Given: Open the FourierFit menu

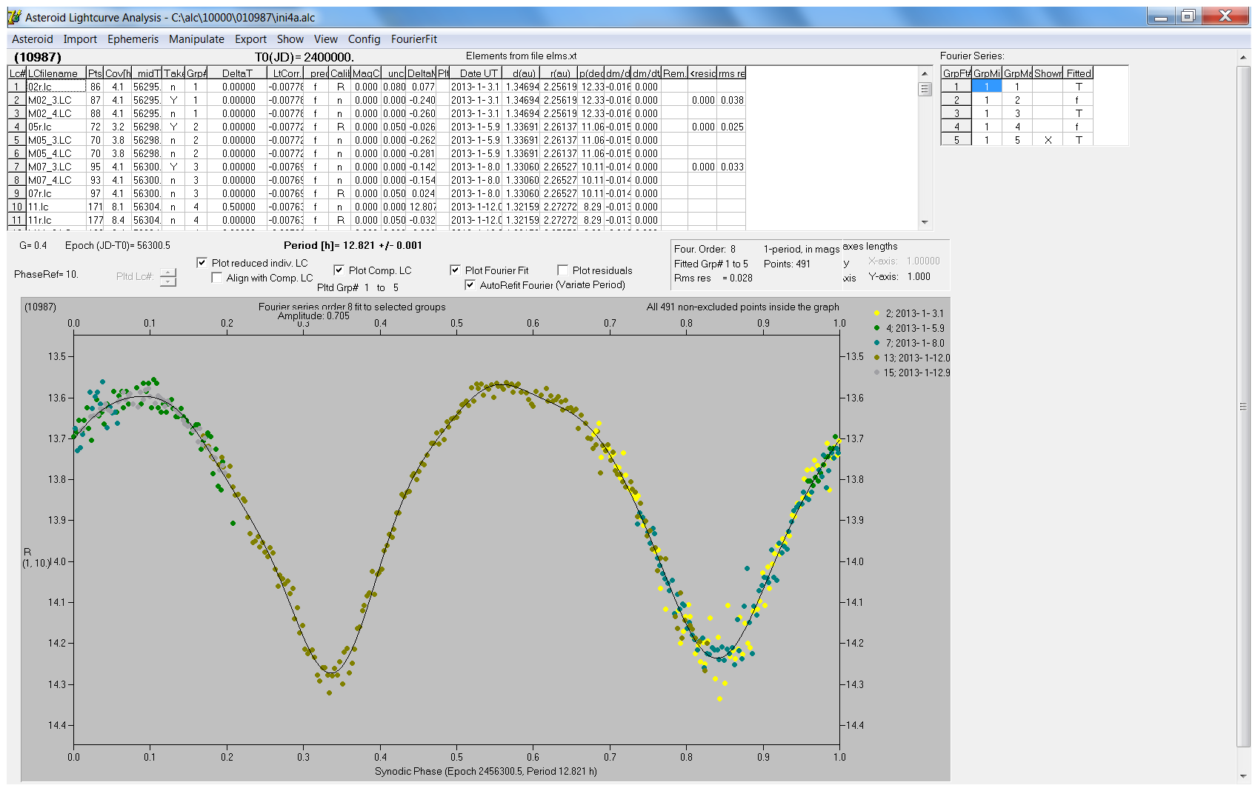Looking at the screenshot, I should pyautogui.click(x=414, y=39).
